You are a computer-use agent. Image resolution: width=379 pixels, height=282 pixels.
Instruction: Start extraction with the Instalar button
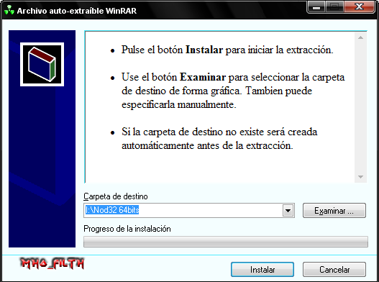point(262,269)
